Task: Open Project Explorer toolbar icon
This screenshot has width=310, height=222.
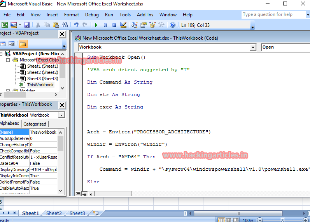Action: click(135, 25)
